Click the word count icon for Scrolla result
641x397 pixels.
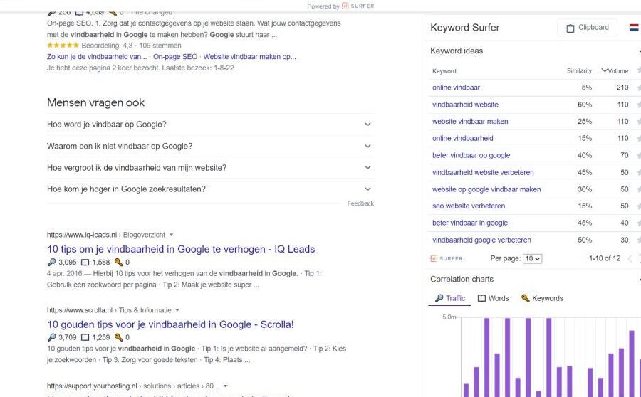click(85, 338)
